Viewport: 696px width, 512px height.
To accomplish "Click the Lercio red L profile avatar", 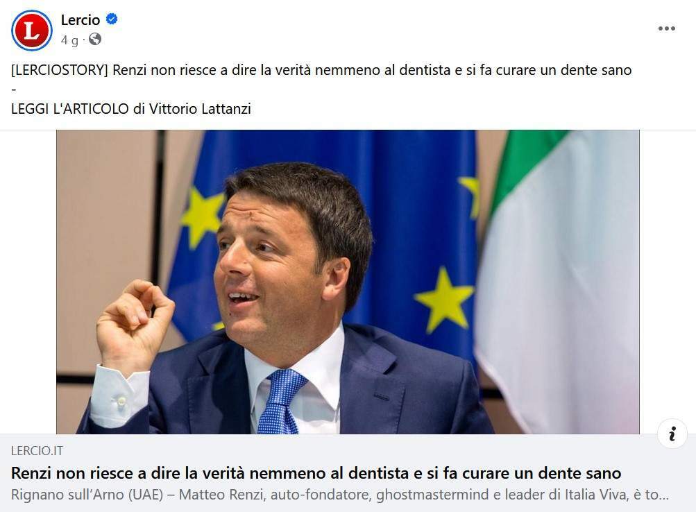I will coord(31,30).
